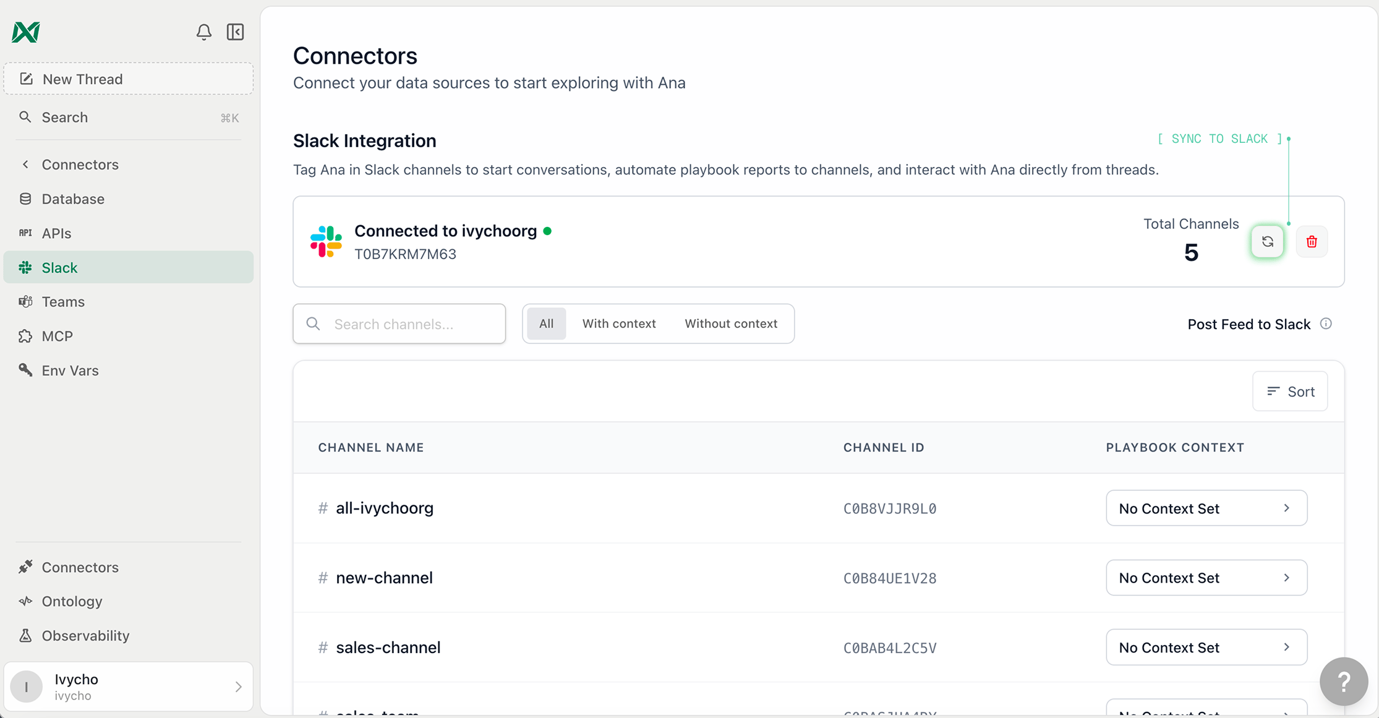Open the Teams connector

click(129, 302)
